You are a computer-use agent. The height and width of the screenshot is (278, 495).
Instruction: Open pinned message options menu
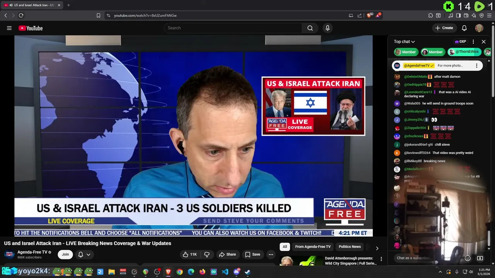tap(476, 66)
